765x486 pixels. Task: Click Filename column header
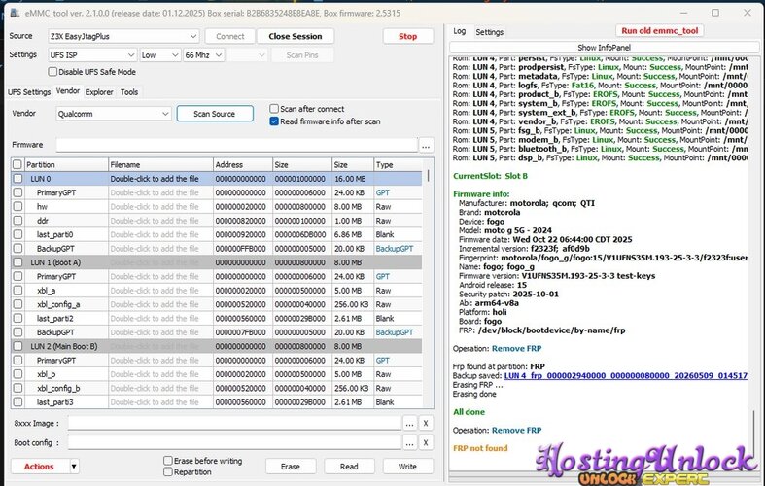pyautogui.click(x=160, y=165)
